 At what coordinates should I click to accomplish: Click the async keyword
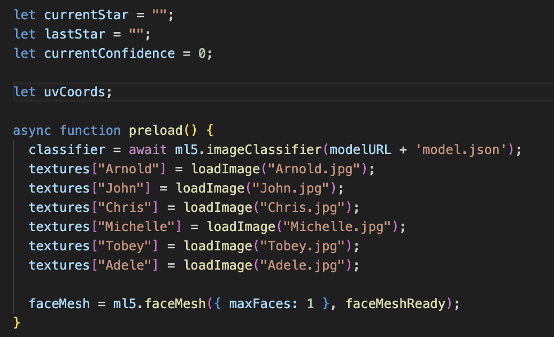(33, 131)
